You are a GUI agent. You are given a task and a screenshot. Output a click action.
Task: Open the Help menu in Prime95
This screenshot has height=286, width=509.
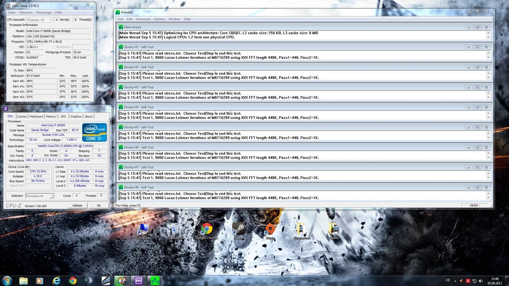(x=187, y=19)
